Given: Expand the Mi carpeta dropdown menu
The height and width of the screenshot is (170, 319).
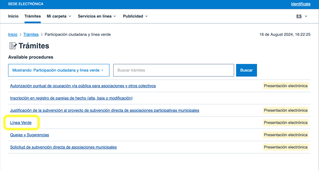Looking at the screenshot, I should pos(59,16).
